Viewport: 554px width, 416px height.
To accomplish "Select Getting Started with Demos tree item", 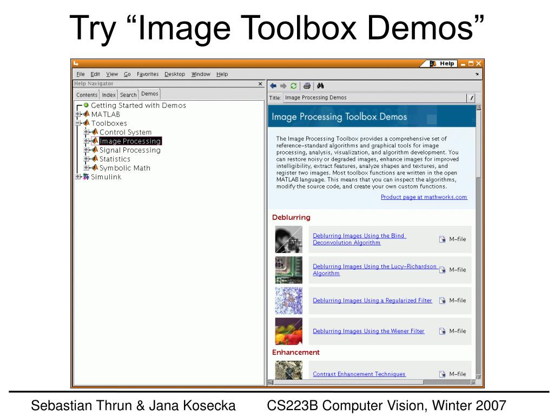I will point(138,105).
